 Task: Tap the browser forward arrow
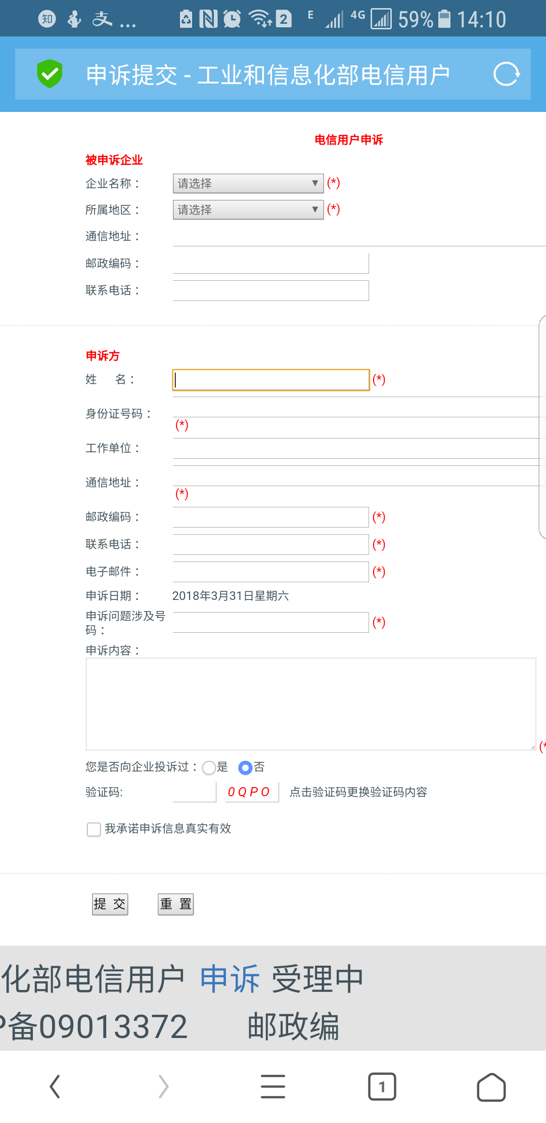click(x=163, y=1086)
